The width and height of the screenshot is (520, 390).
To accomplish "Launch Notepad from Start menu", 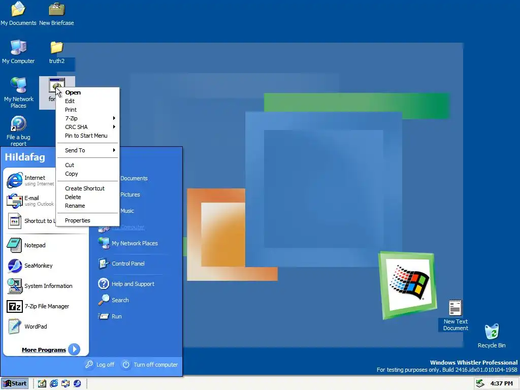I will (x=26, y=245).
